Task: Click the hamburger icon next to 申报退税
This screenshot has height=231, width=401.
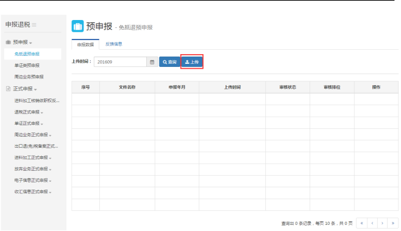Action: point(34,25)
